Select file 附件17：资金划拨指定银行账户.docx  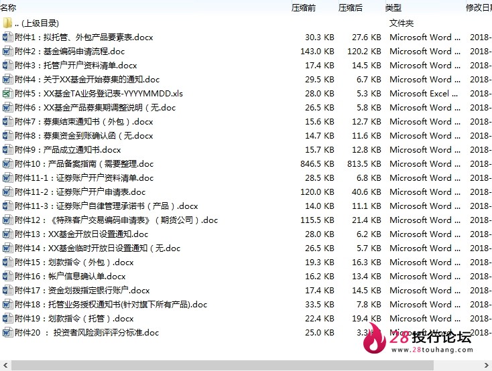tap(82, 291)
